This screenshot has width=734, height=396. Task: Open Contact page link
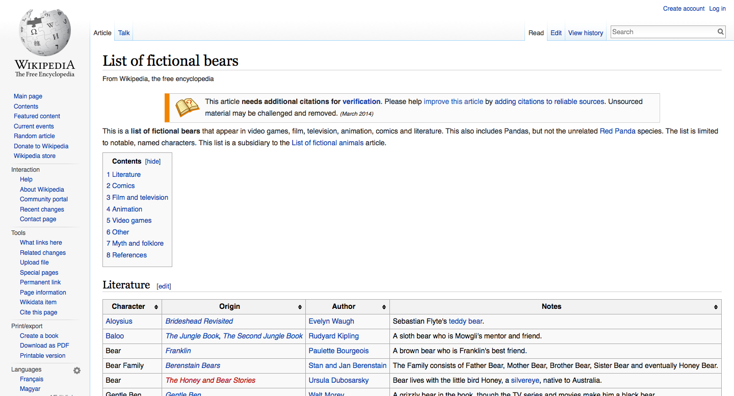[38, 219]
